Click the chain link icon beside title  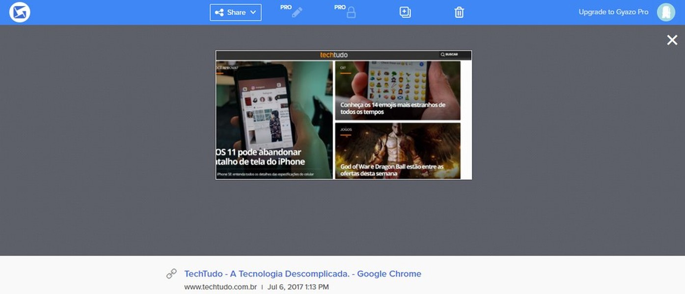(171, 274)
